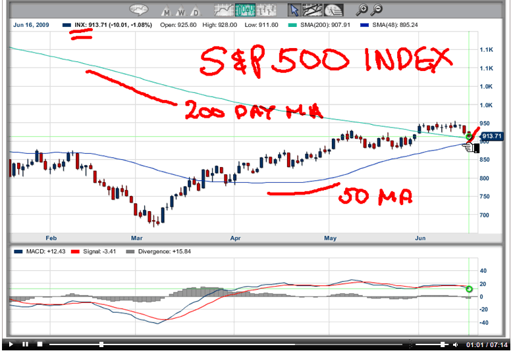Select the Fibonacci fan tool icon
The image size is (513, 353).
pyautogui.click(x=333, y=11)
